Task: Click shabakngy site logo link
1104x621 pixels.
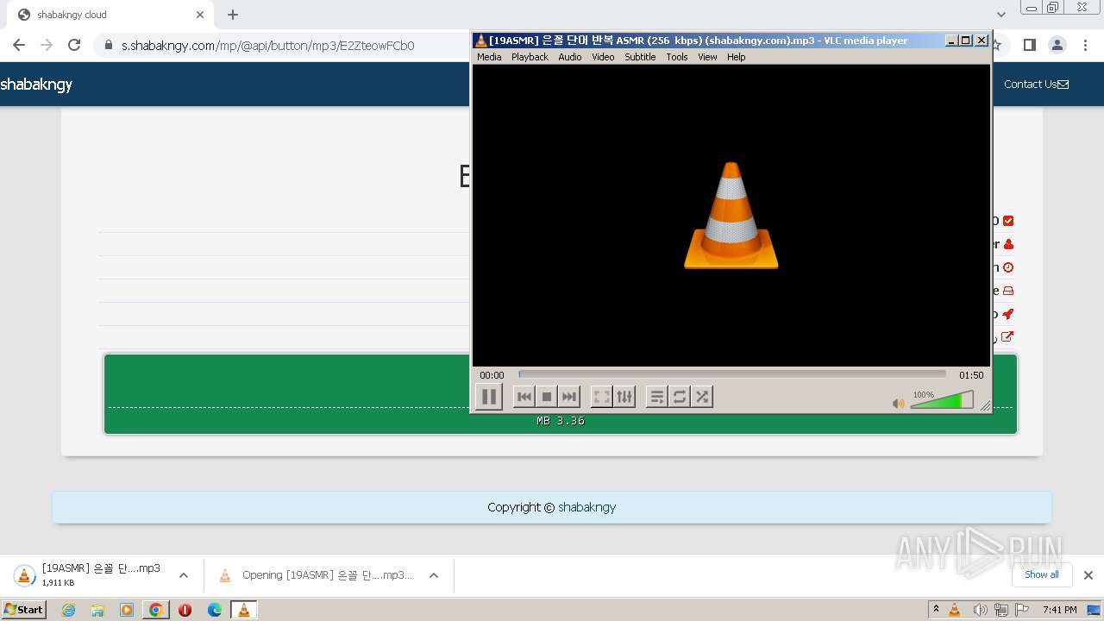Action: click(36, 85)
